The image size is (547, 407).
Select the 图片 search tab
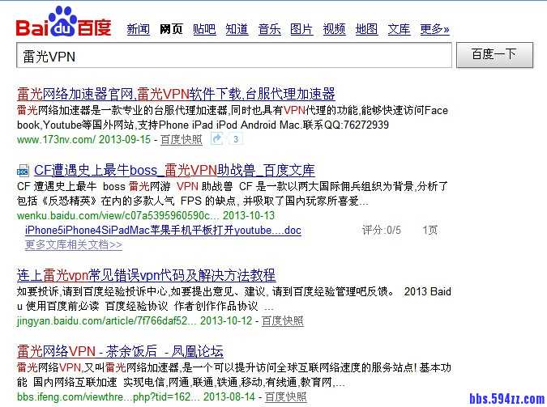[301, 29]
